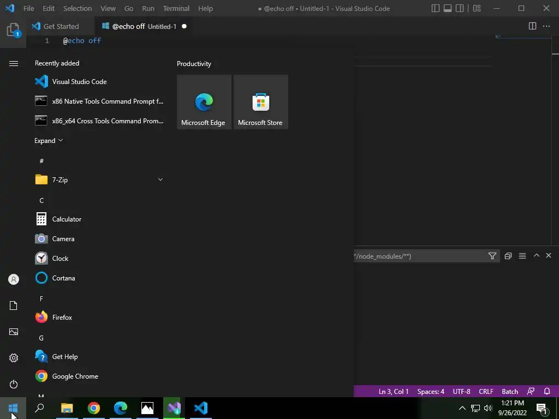The height and width of the screenshot is (419, 559).
Task: Expand the Start menu hamburger navigation
Action: click(14, 64)
